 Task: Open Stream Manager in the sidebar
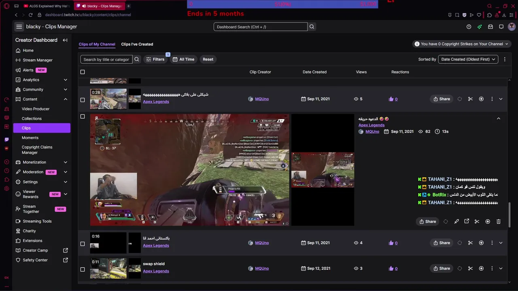pos(38,60)
